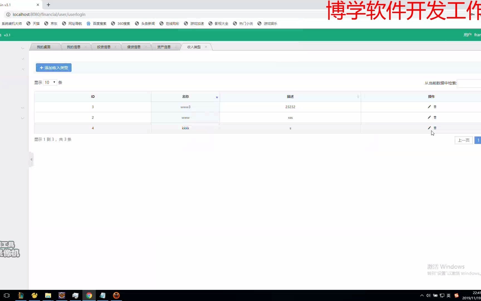Collapse the left sidebar with arrow handle
481x301 pixels.
coord(31,159)
